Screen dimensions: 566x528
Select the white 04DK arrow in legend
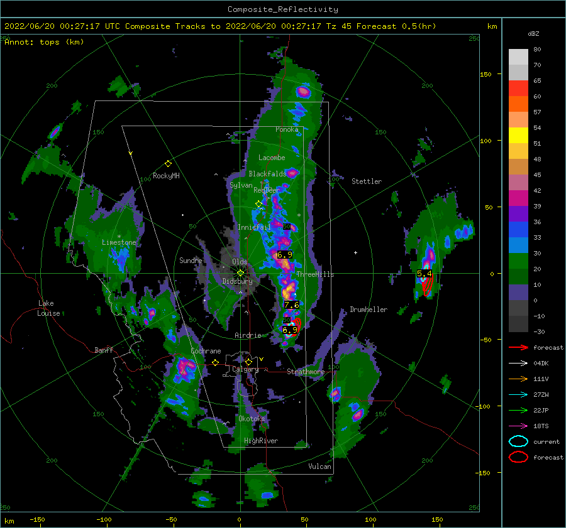[x=518, y=363]
